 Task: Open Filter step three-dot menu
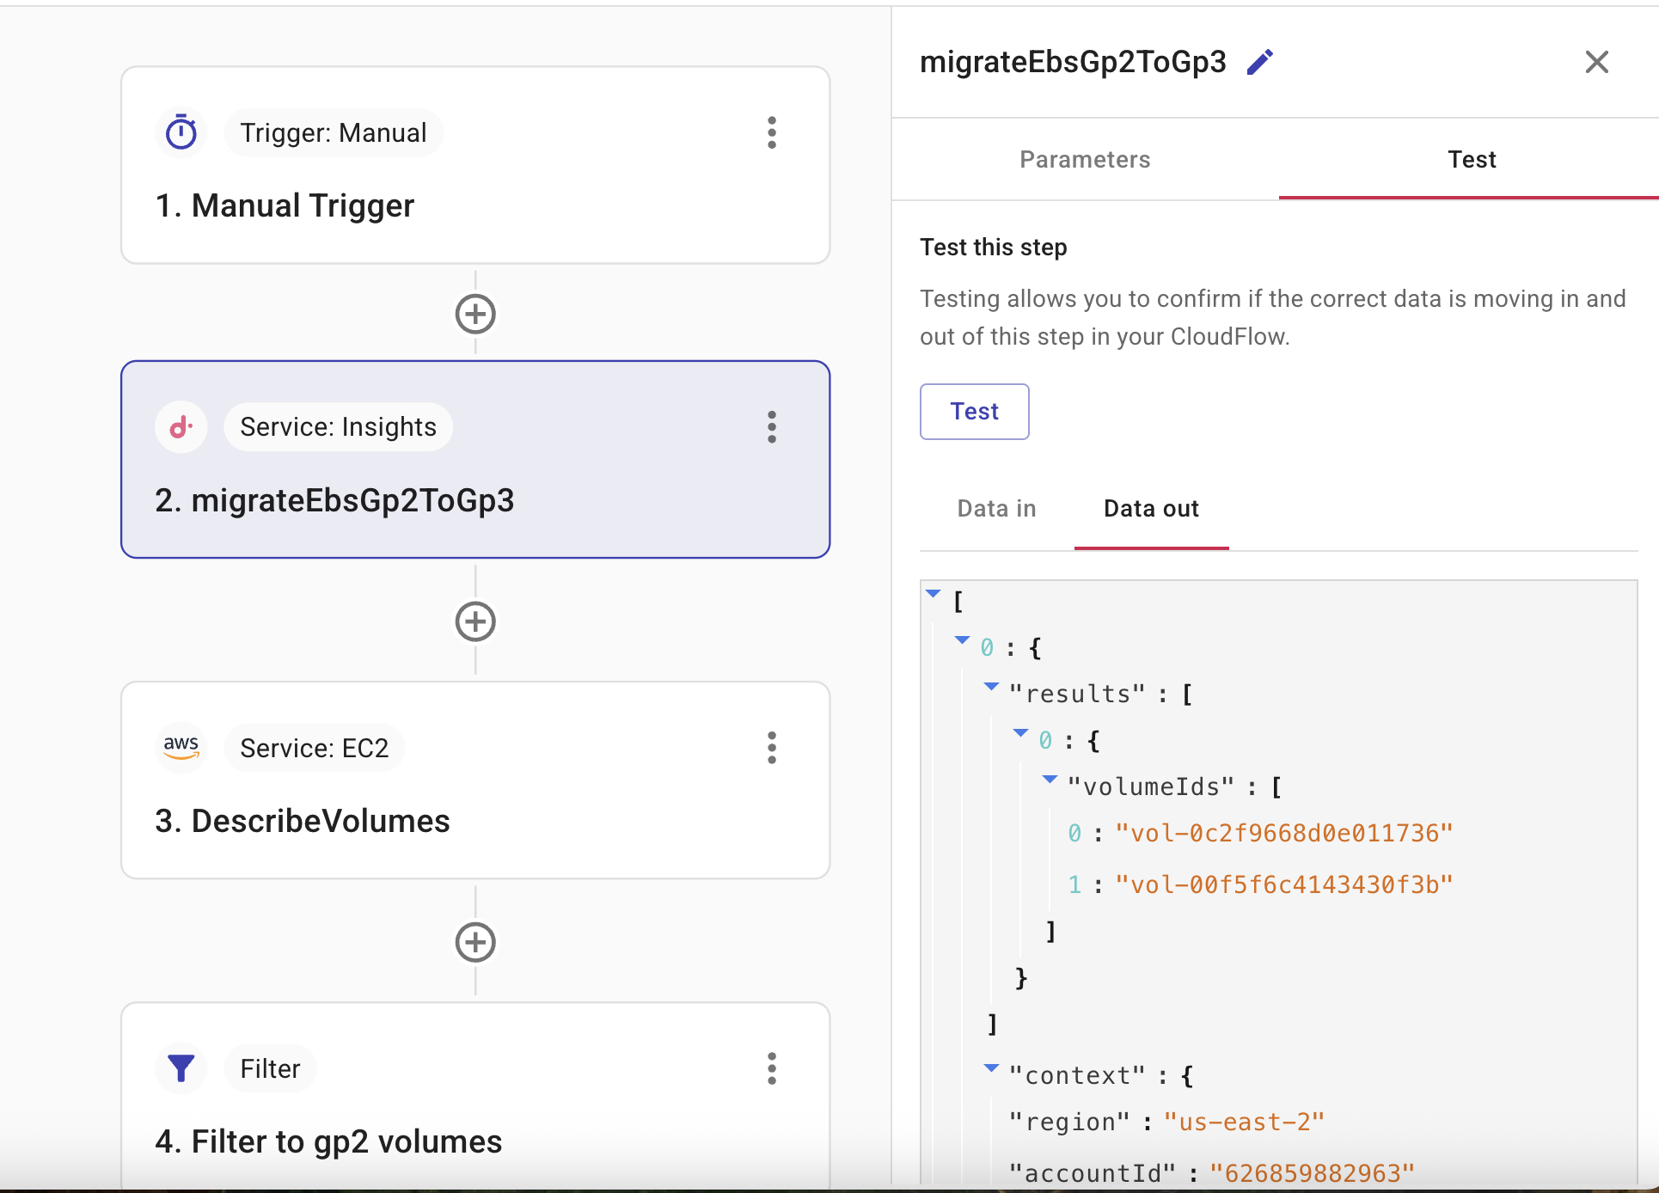coord(771,1068)
